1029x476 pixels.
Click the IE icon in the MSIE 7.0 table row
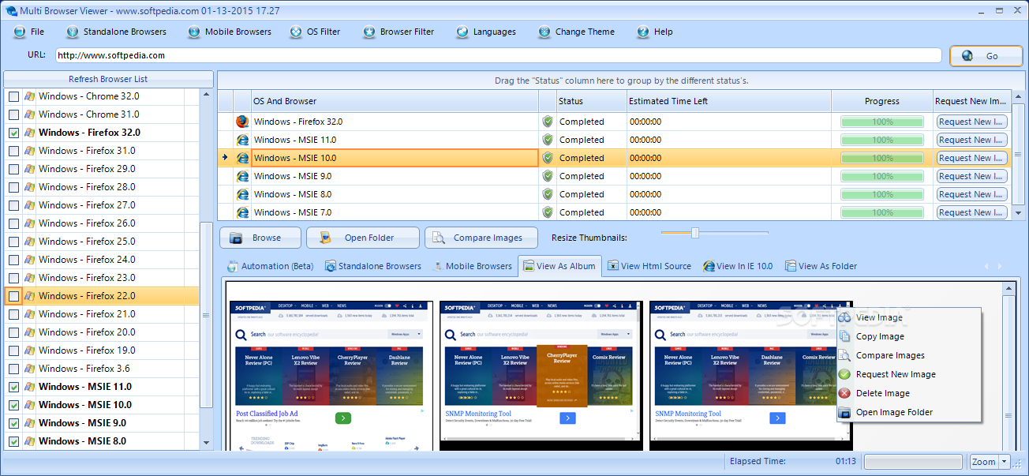click(x=242, y=212)
